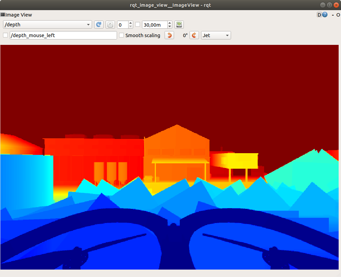Open the /depth topic dropdown
The width and height of the screenshot is (341, 277).
pos(47,24)
